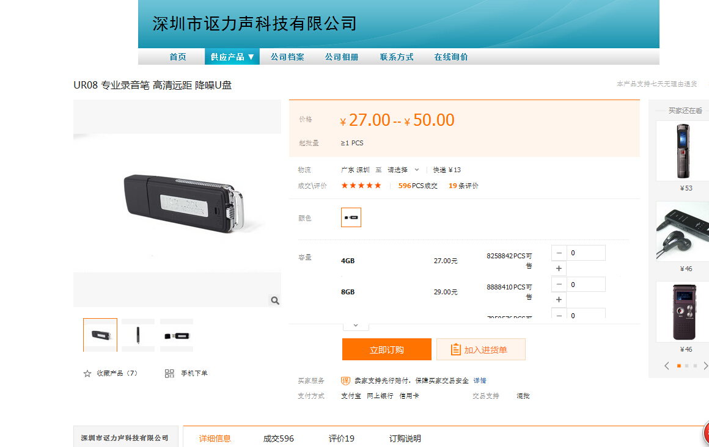
Task: Increase quantity for the 4GB option
Action: [x=559, y=269]
